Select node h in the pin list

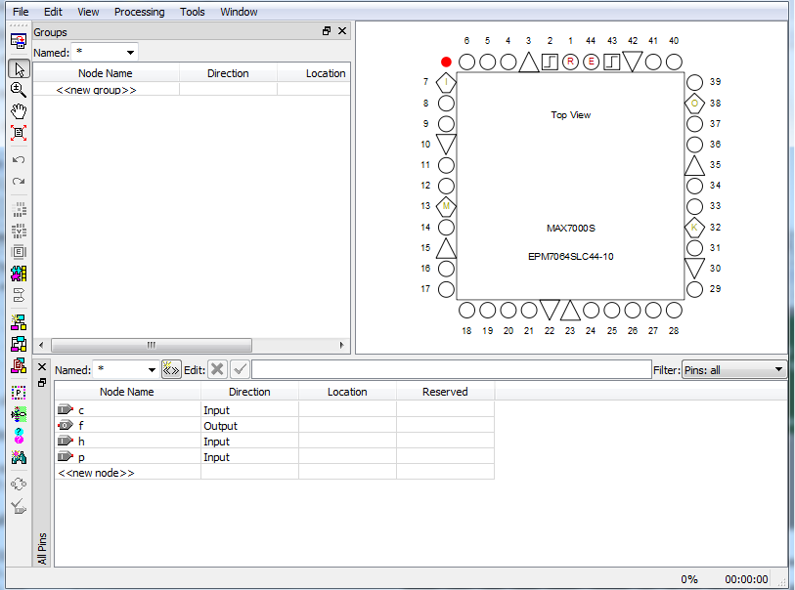[x=81, y=442]
